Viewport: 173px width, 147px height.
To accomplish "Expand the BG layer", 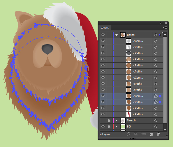I will (116, 127).
